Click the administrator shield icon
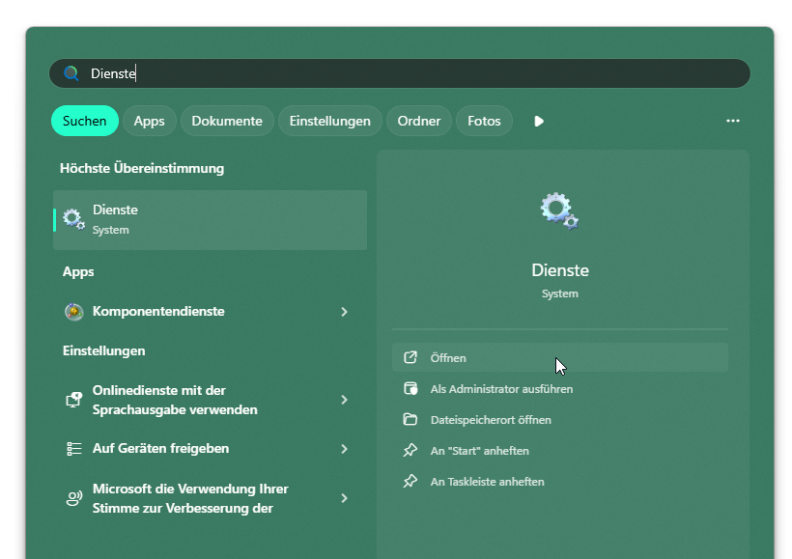Image resolution: width=792 pixels, height=559 pixels. pyautogui.click(x=410, y=388)
